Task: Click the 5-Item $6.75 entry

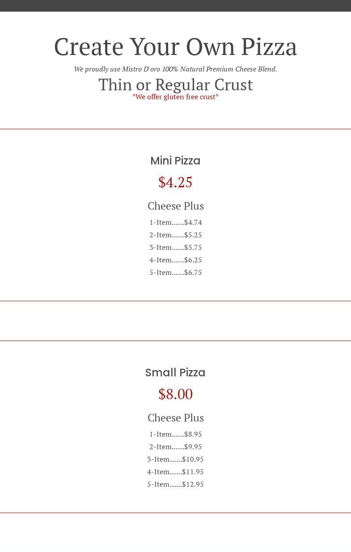Action: click(x=175, y=273)
